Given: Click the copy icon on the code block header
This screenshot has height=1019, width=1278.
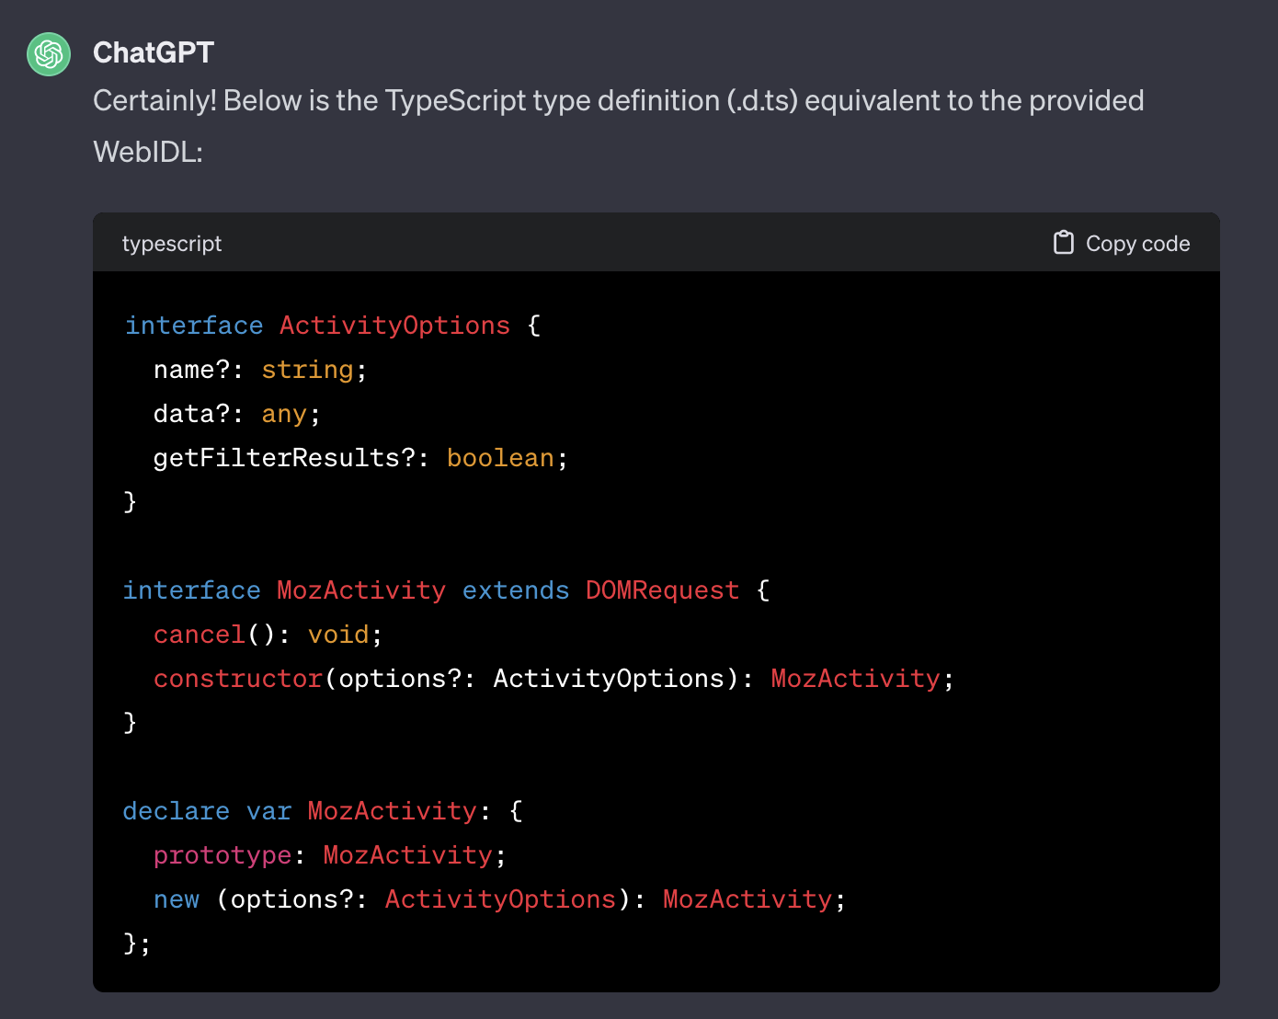Looking at the screenshot, I should pyautogui.click(x=1064, y=242).
